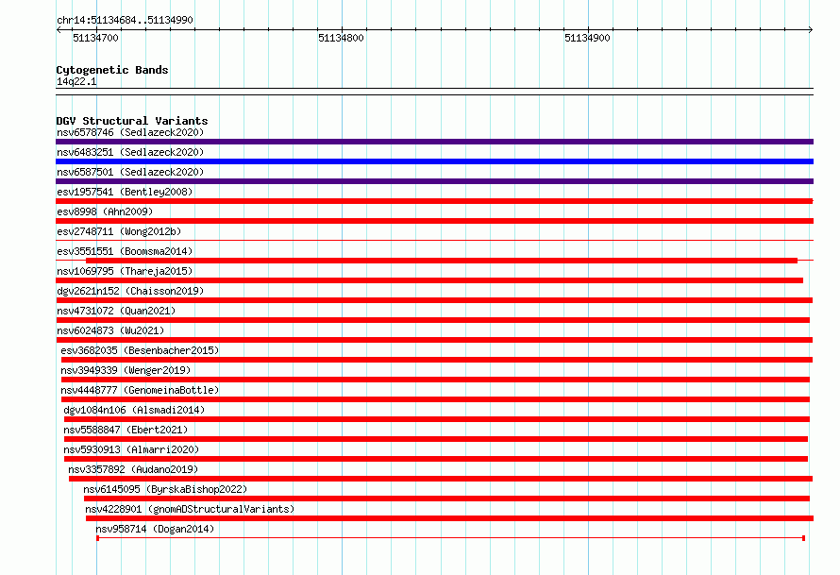Viewport: 840px width, 575px height.
Task: Click the red bar under nsv3357892
Action: point(441,479)
